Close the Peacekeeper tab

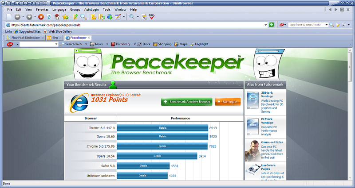coord(89,38)
